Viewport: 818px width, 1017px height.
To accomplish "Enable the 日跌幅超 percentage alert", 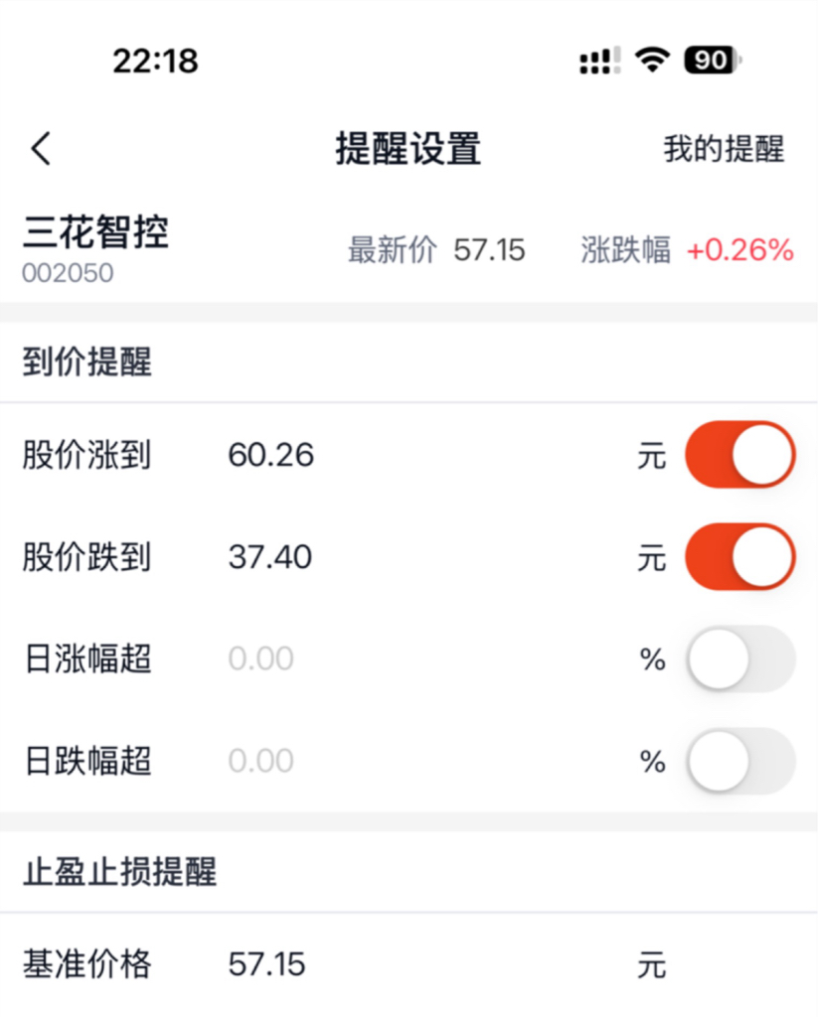I will tap(740, 762).
